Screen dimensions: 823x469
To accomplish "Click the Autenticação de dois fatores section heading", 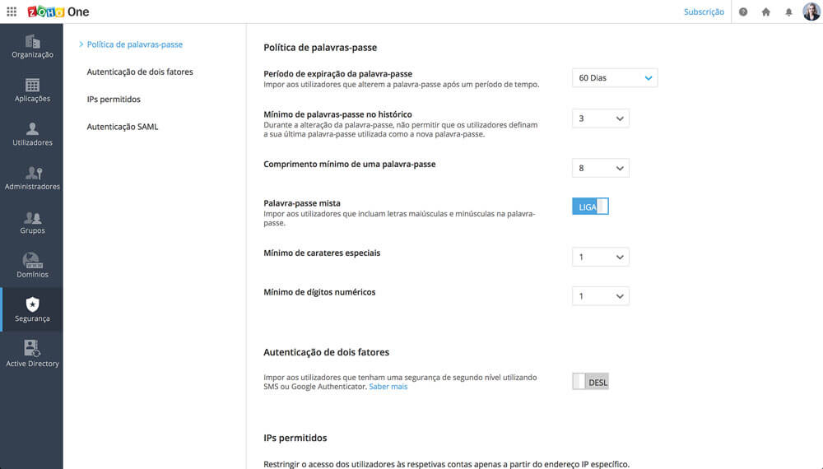I will [327, 352].
